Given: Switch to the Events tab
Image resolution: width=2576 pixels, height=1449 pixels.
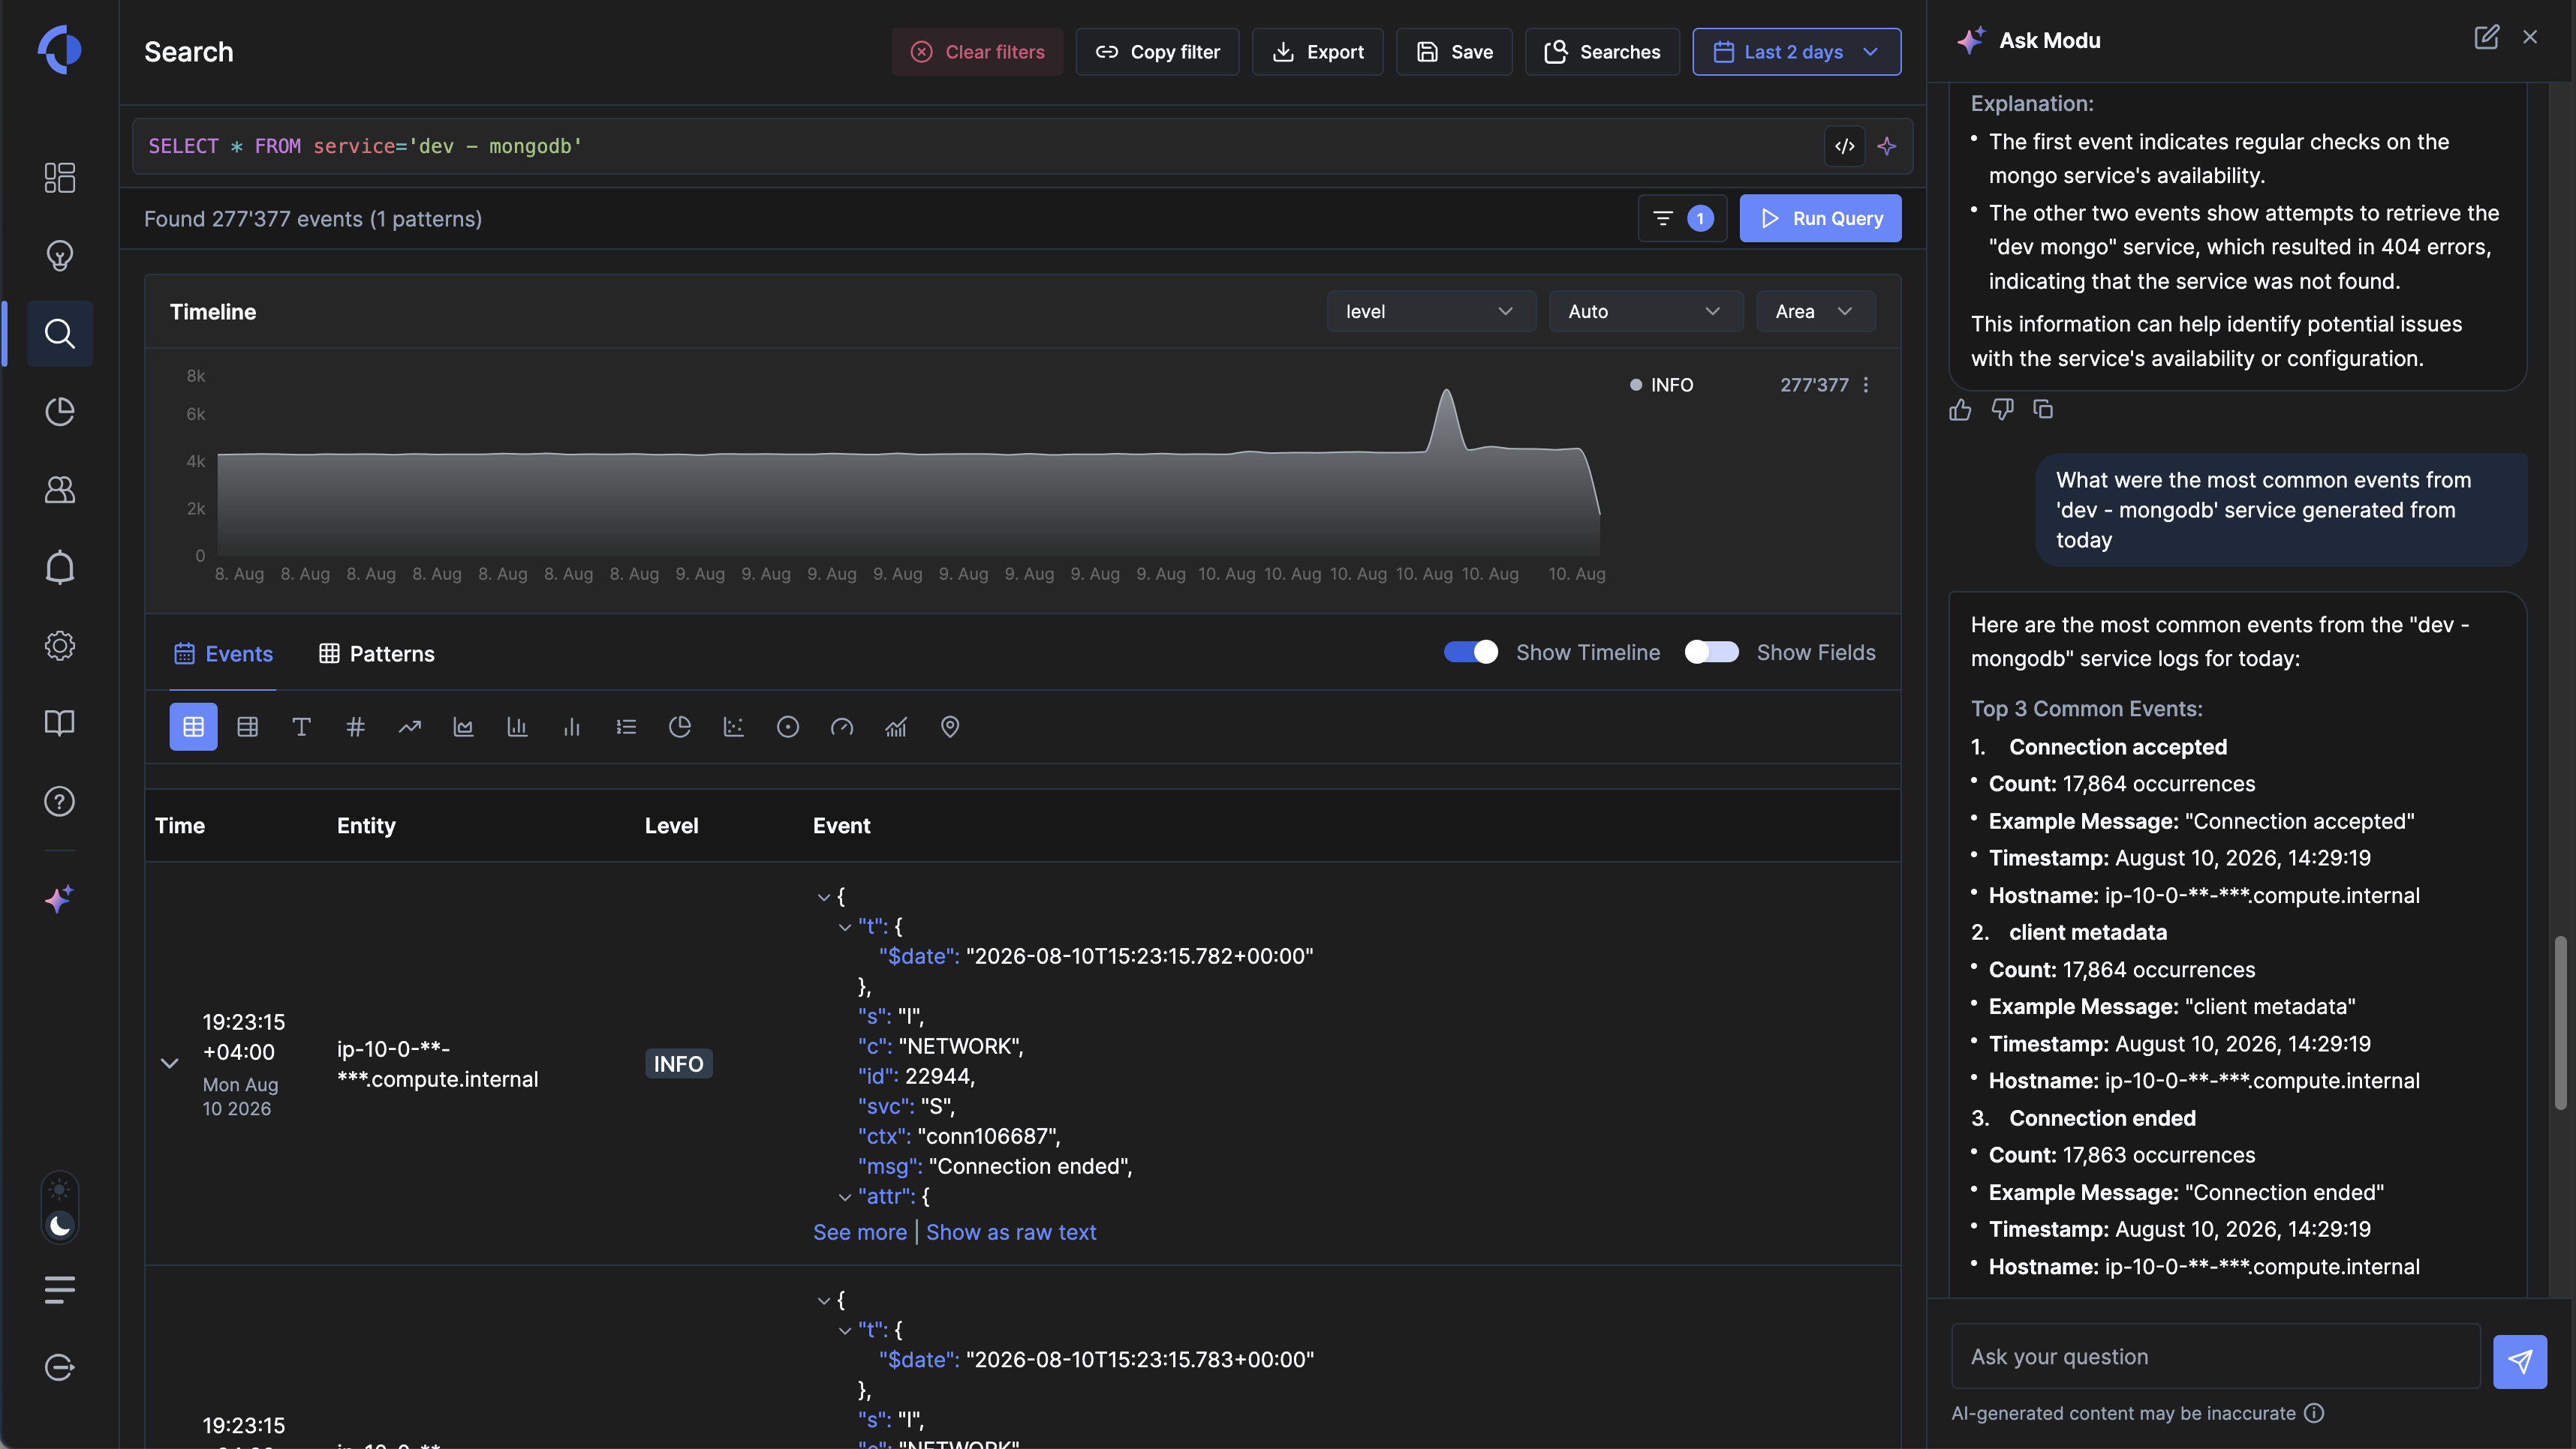Looking at the screenshot, I should click(x=224, y=653).
